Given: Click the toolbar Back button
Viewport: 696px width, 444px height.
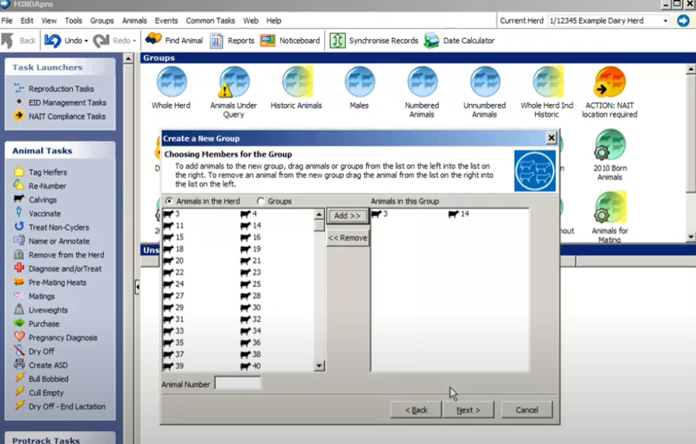Looking at the screenshot, I should pyautogui.click(x=19, y=41).
